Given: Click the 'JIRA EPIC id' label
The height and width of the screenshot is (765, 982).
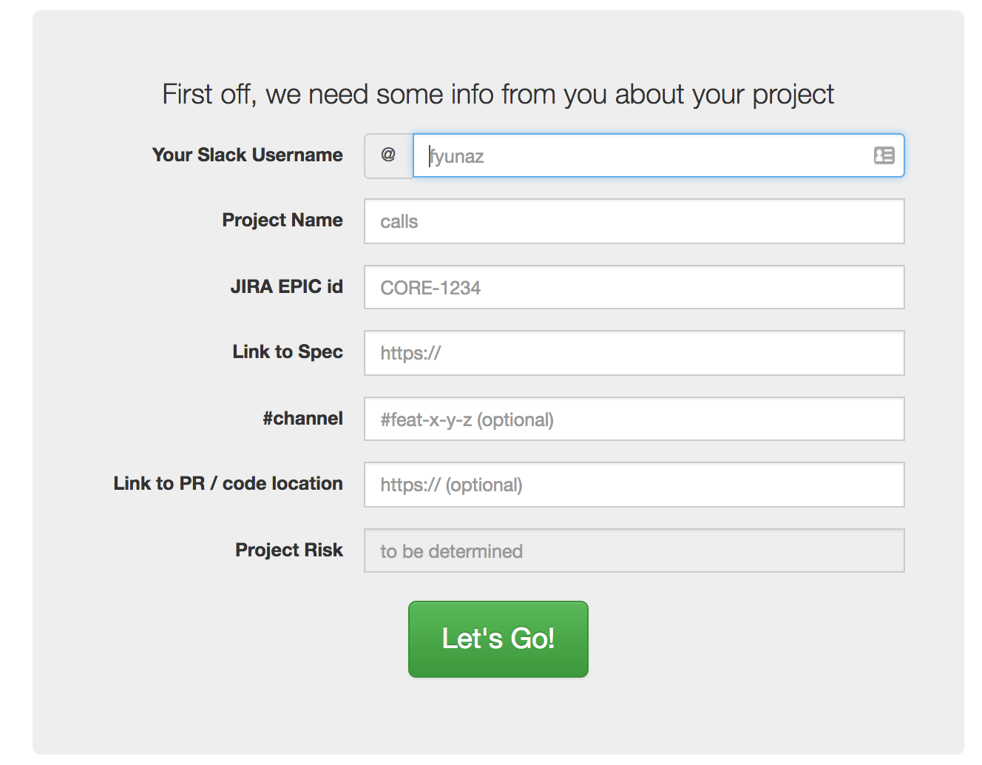Looking at the screenshot, I should (x=286, y=286).
